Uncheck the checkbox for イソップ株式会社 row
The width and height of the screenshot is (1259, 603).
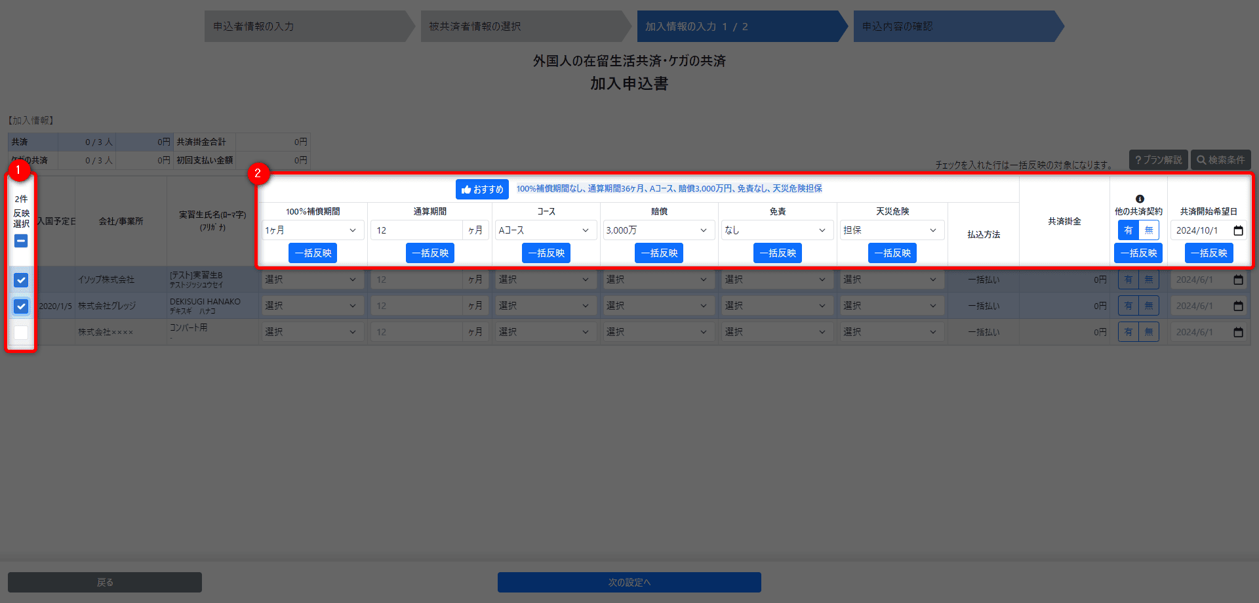pyautogui.click(x=21, y=280)
